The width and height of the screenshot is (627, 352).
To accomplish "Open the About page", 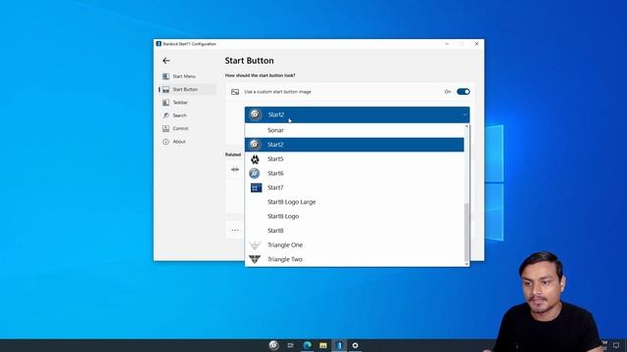I will tap(178, 142).
